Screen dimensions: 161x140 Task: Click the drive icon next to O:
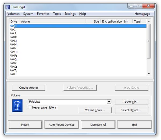click(12, 52)
